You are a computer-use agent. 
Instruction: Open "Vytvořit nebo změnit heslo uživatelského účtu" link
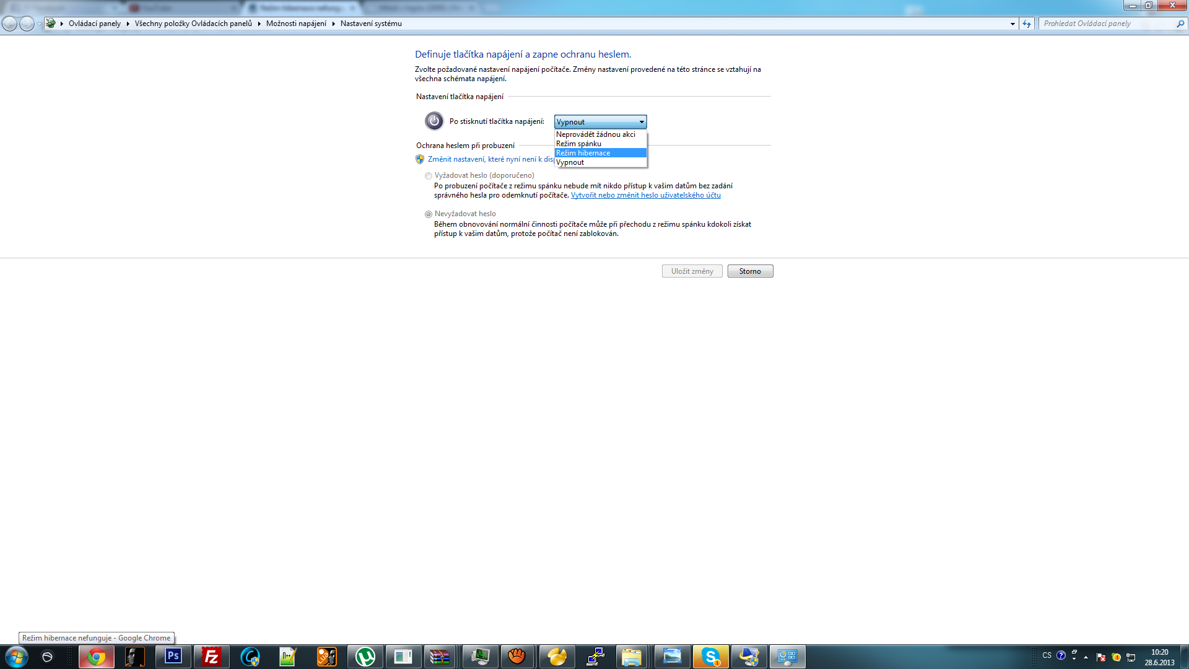coord(645,195)
